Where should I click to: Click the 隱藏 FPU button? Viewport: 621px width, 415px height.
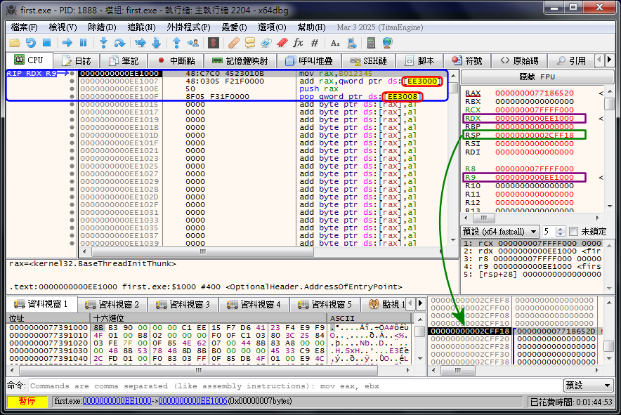pos(537,77)
